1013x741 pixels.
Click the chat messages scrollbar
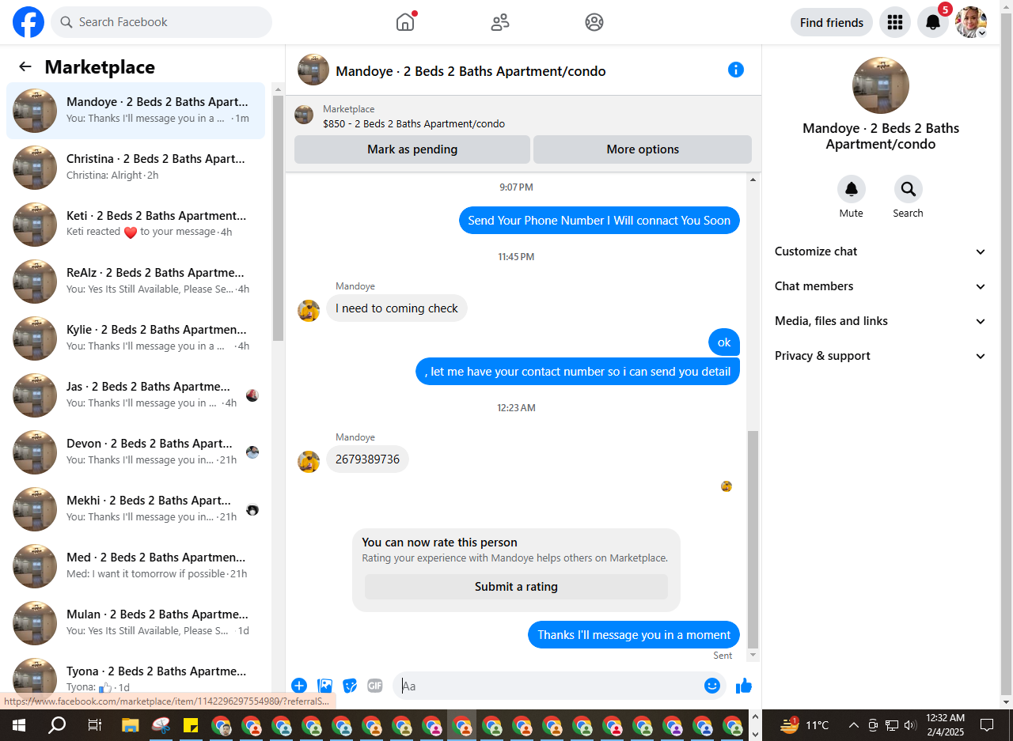point(753,538)
